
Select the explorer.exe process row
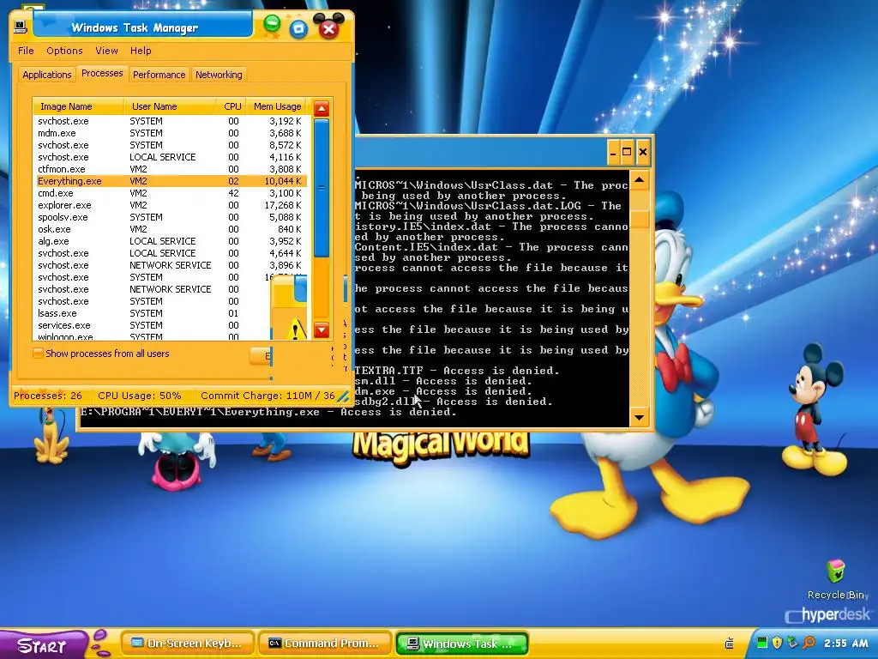point(171,205)
